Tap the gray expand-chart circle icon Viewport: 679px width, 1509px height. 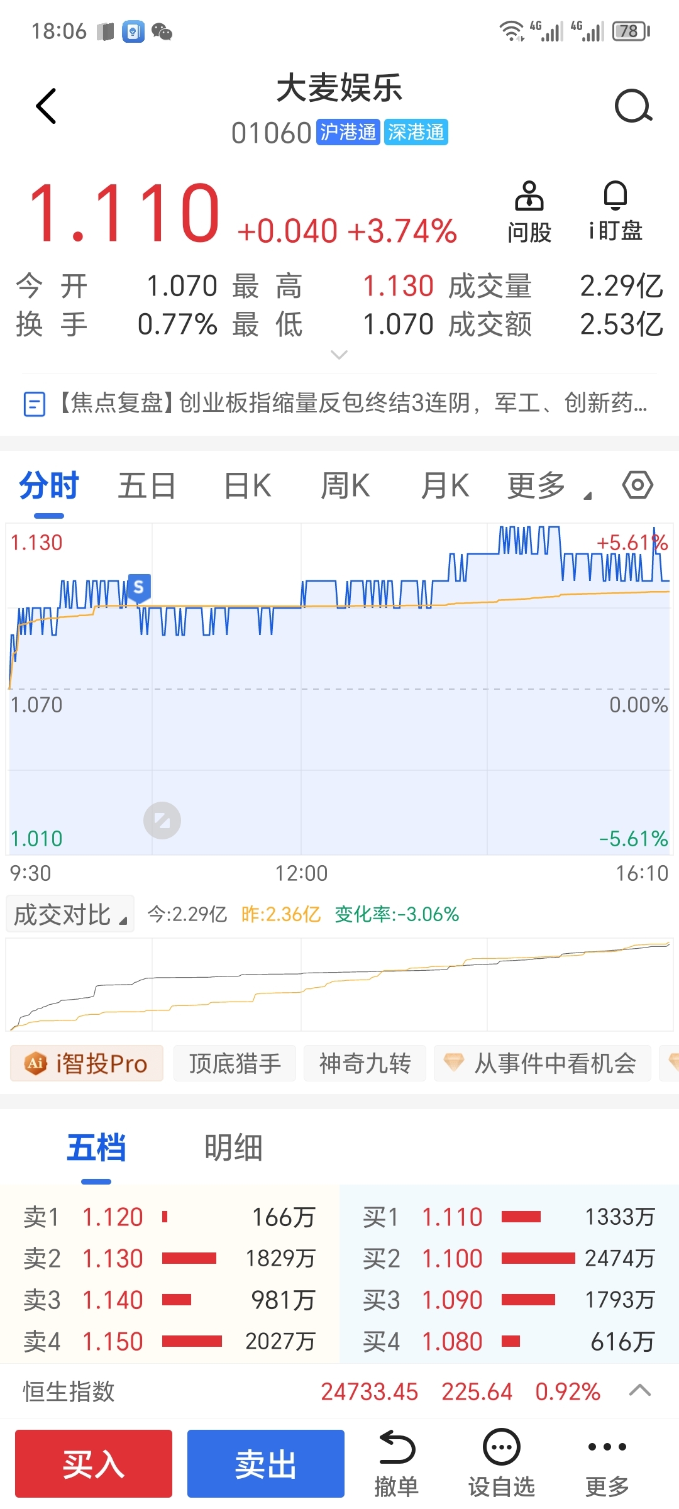[162, 821]
